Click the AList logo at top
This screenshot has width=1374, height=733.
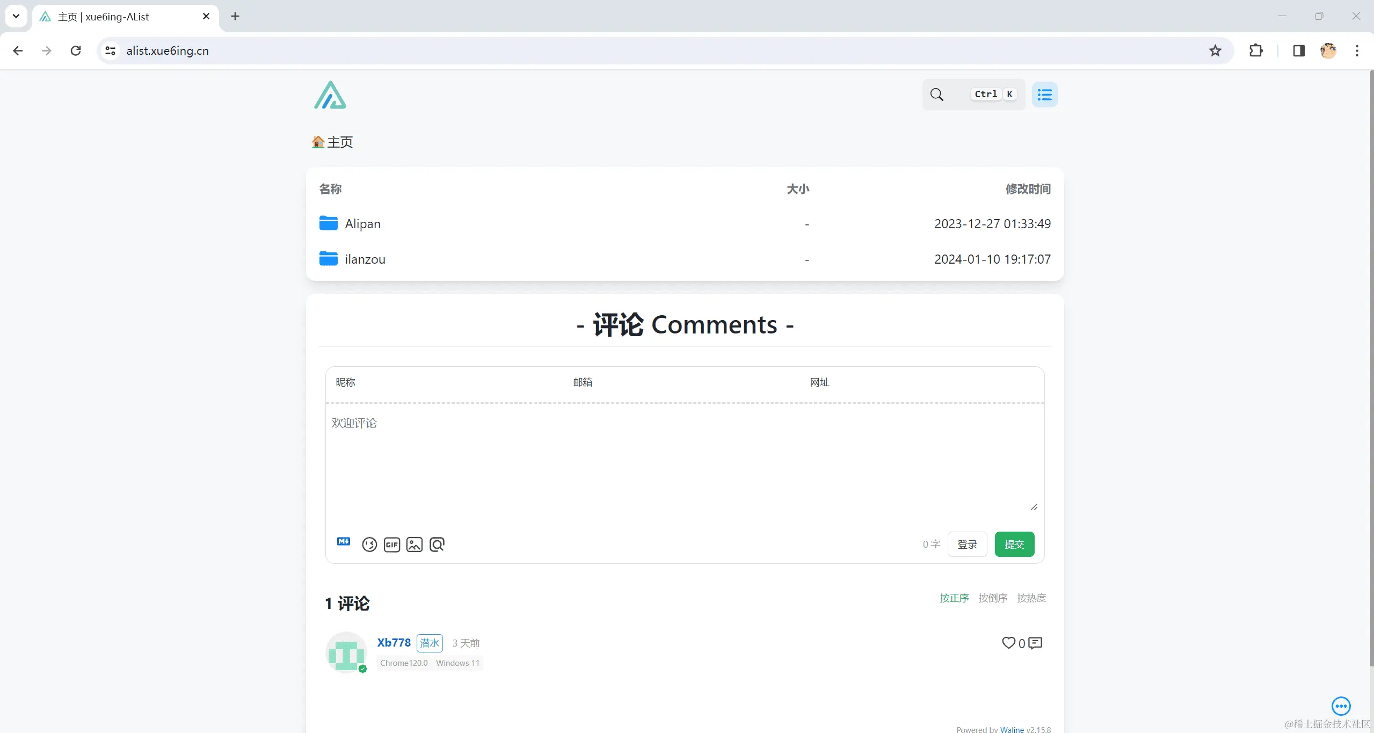click(330, 95)
